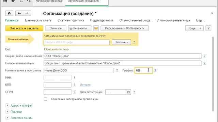Click Заполнить button

(121, 42)
